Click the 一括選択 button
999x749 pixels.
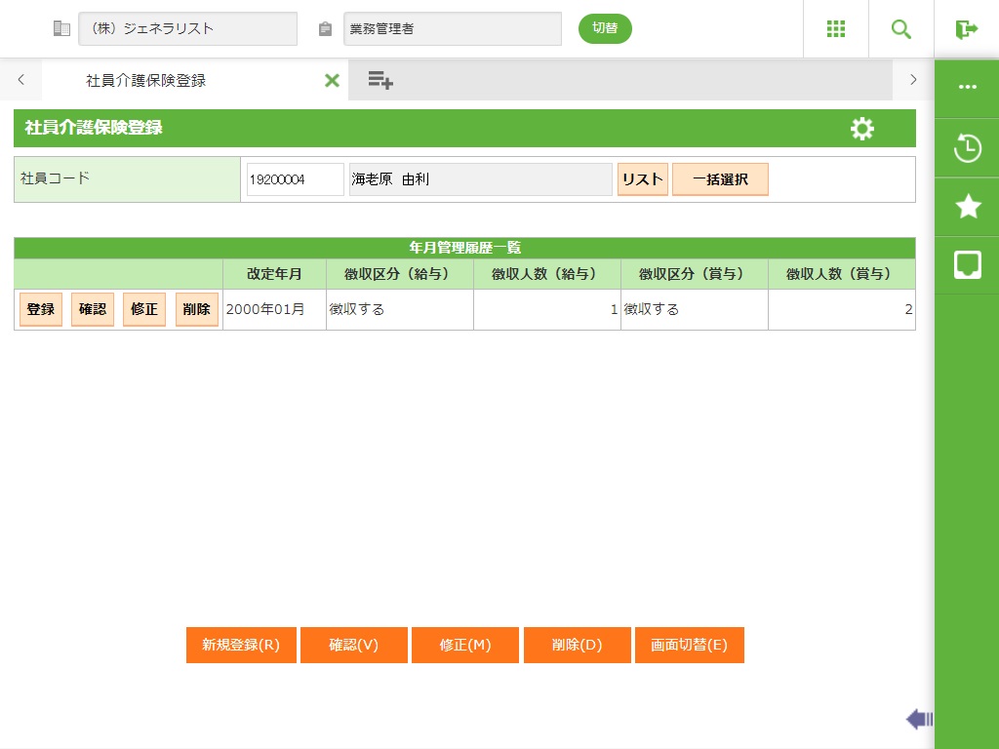coord(720,179)
